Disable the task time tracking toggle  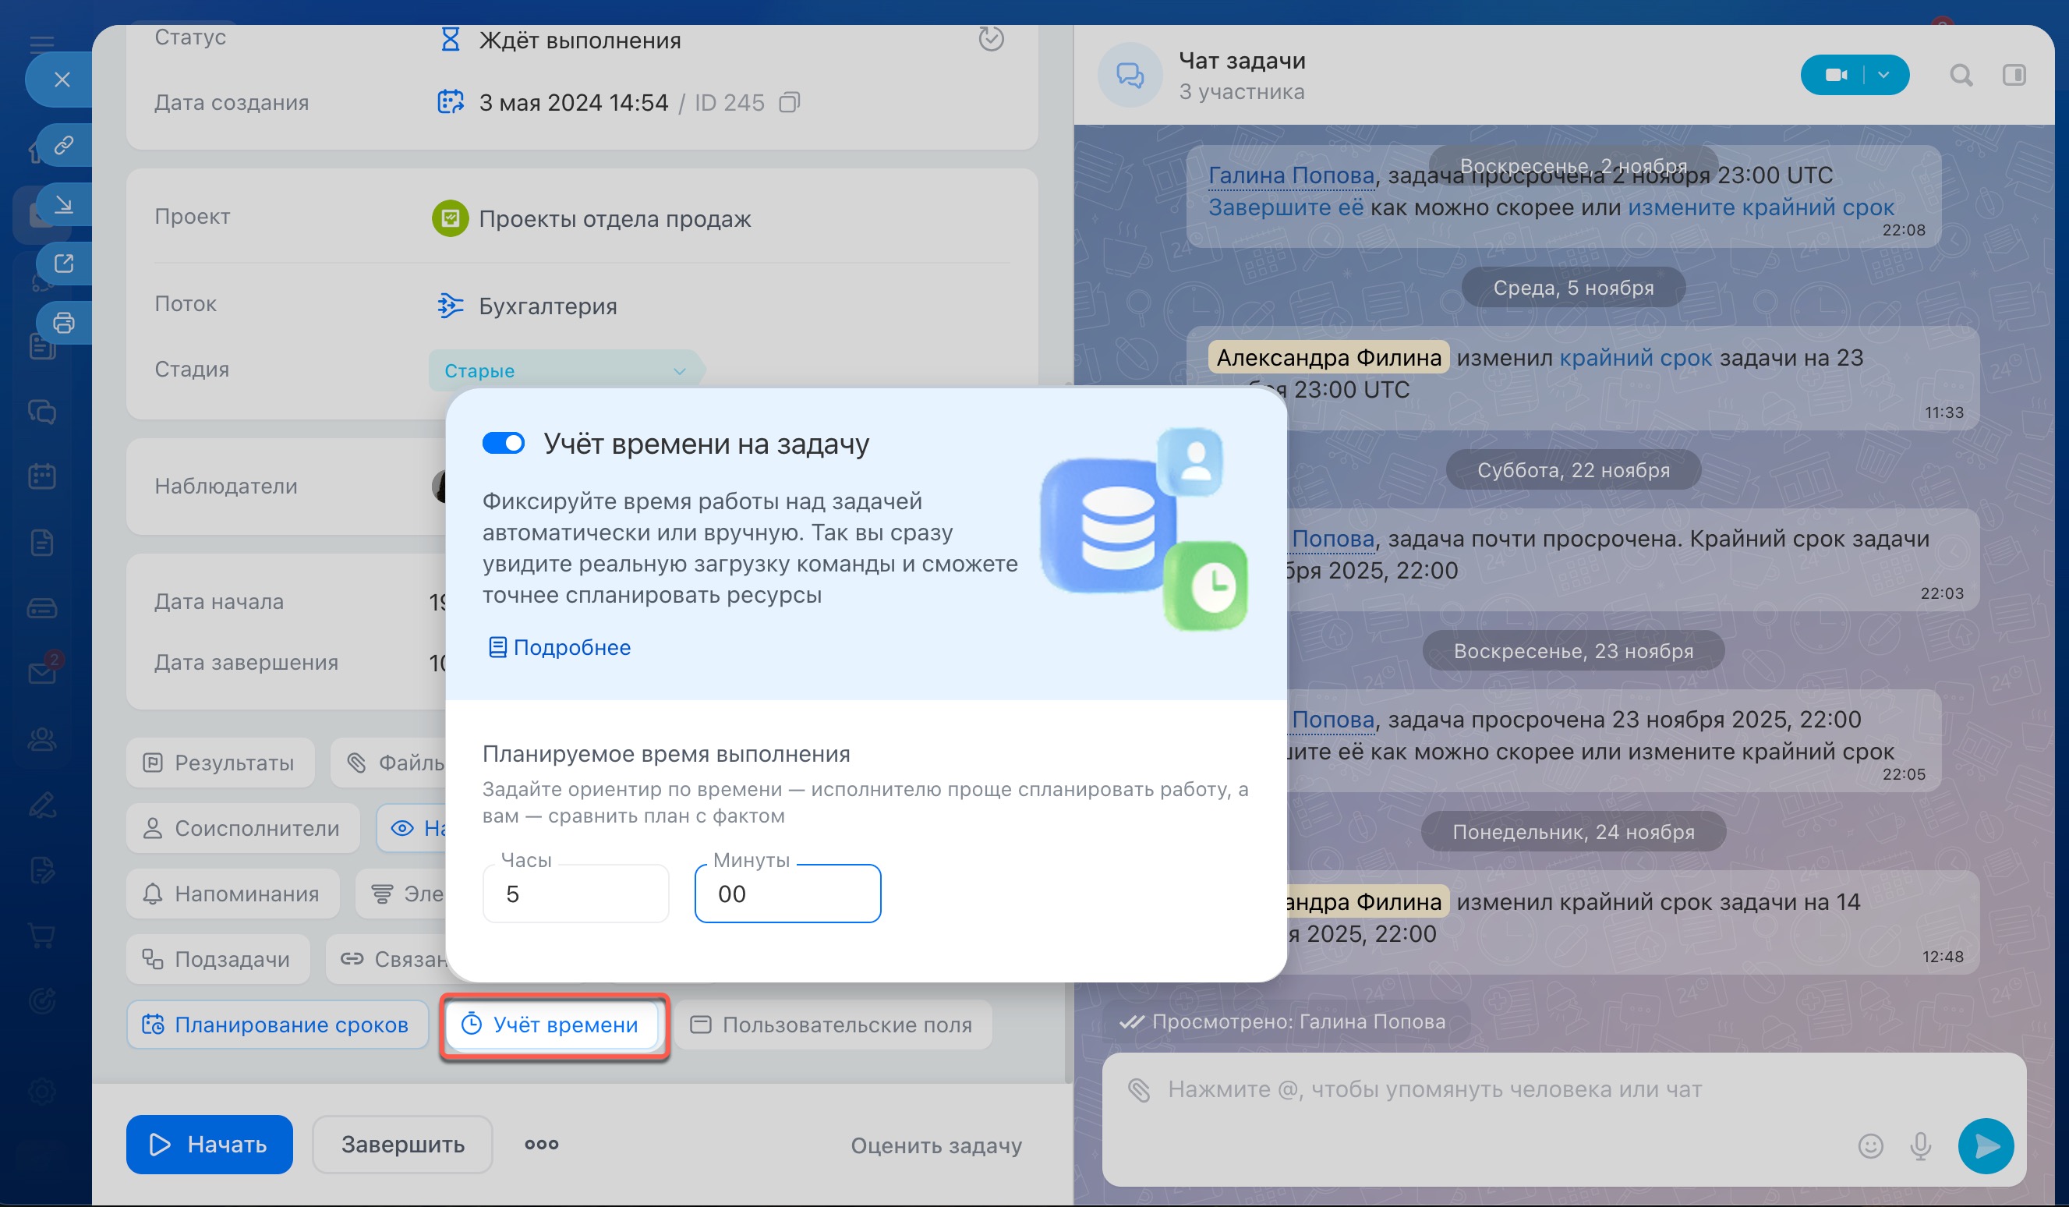coord(503,444)
